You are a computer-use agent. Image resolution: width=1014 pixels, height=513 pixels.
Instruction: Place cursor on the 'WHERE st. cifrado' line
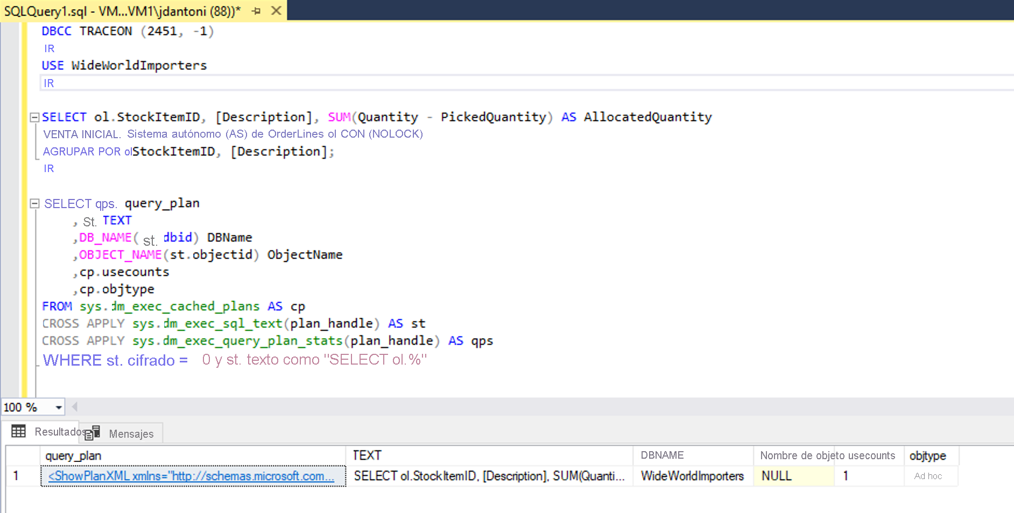(235, 360)
